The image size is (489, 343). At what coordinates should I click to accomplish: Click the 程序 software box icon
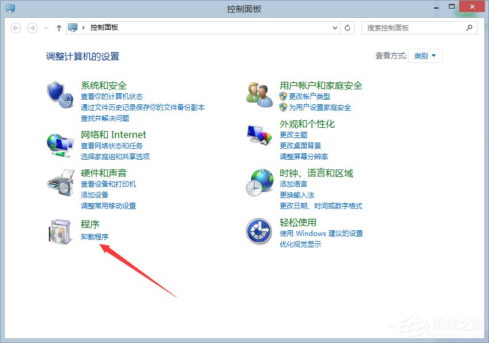[x=60, y=230]
